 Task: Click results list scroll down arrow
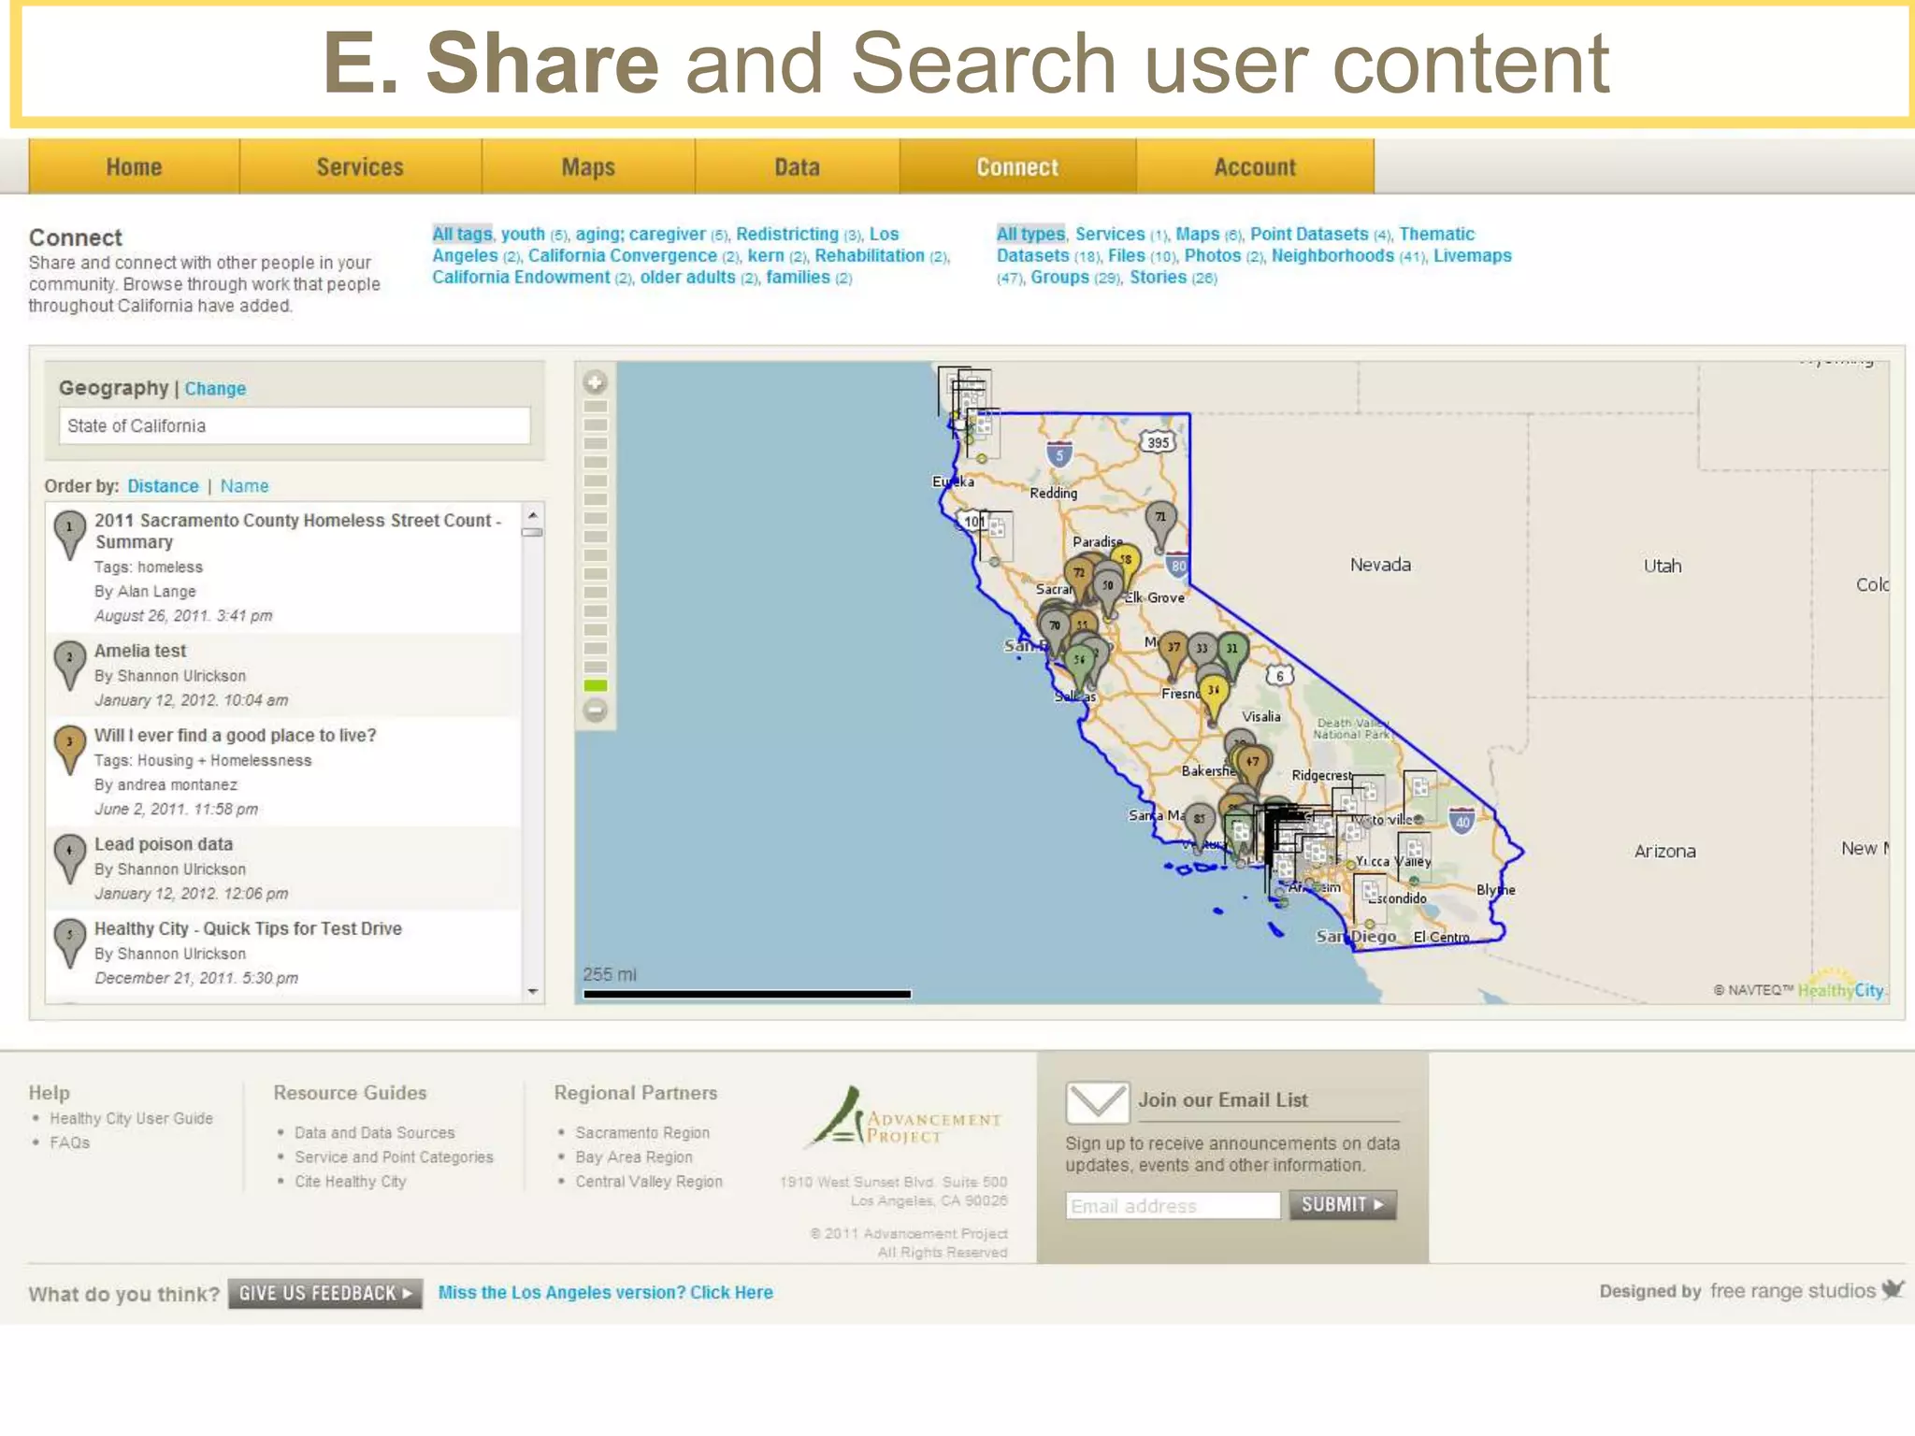(x=532, y=991)
